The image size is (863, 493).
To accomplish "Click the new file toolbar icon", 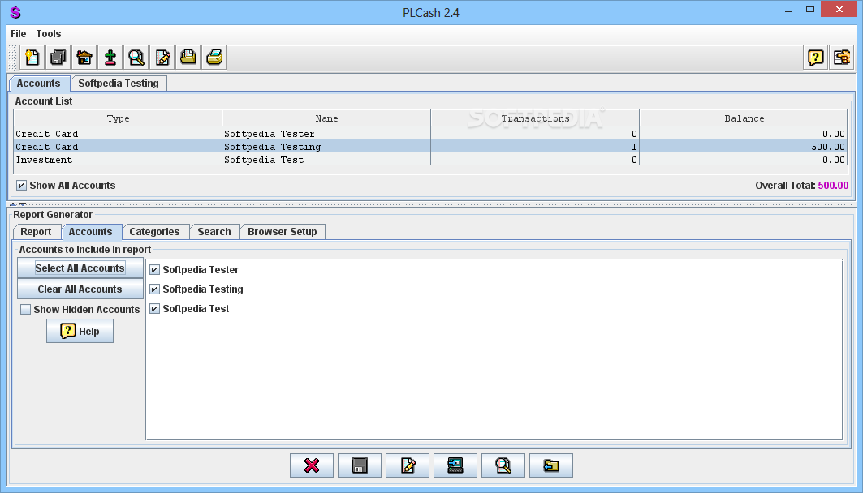I will tap(32, 57).
